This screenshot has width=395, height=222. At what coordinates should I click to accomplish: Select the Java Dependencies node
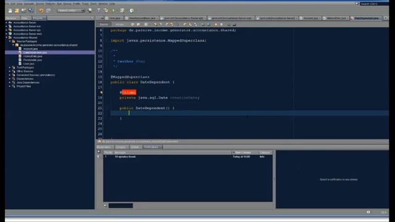[28, 83]
